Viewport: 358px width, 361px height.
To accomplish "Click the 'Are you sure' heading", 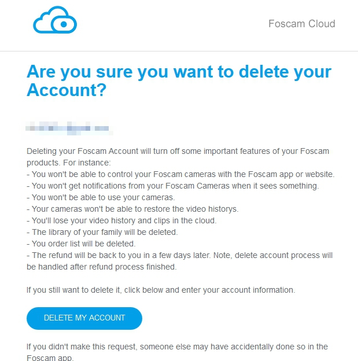I will 179,80.
